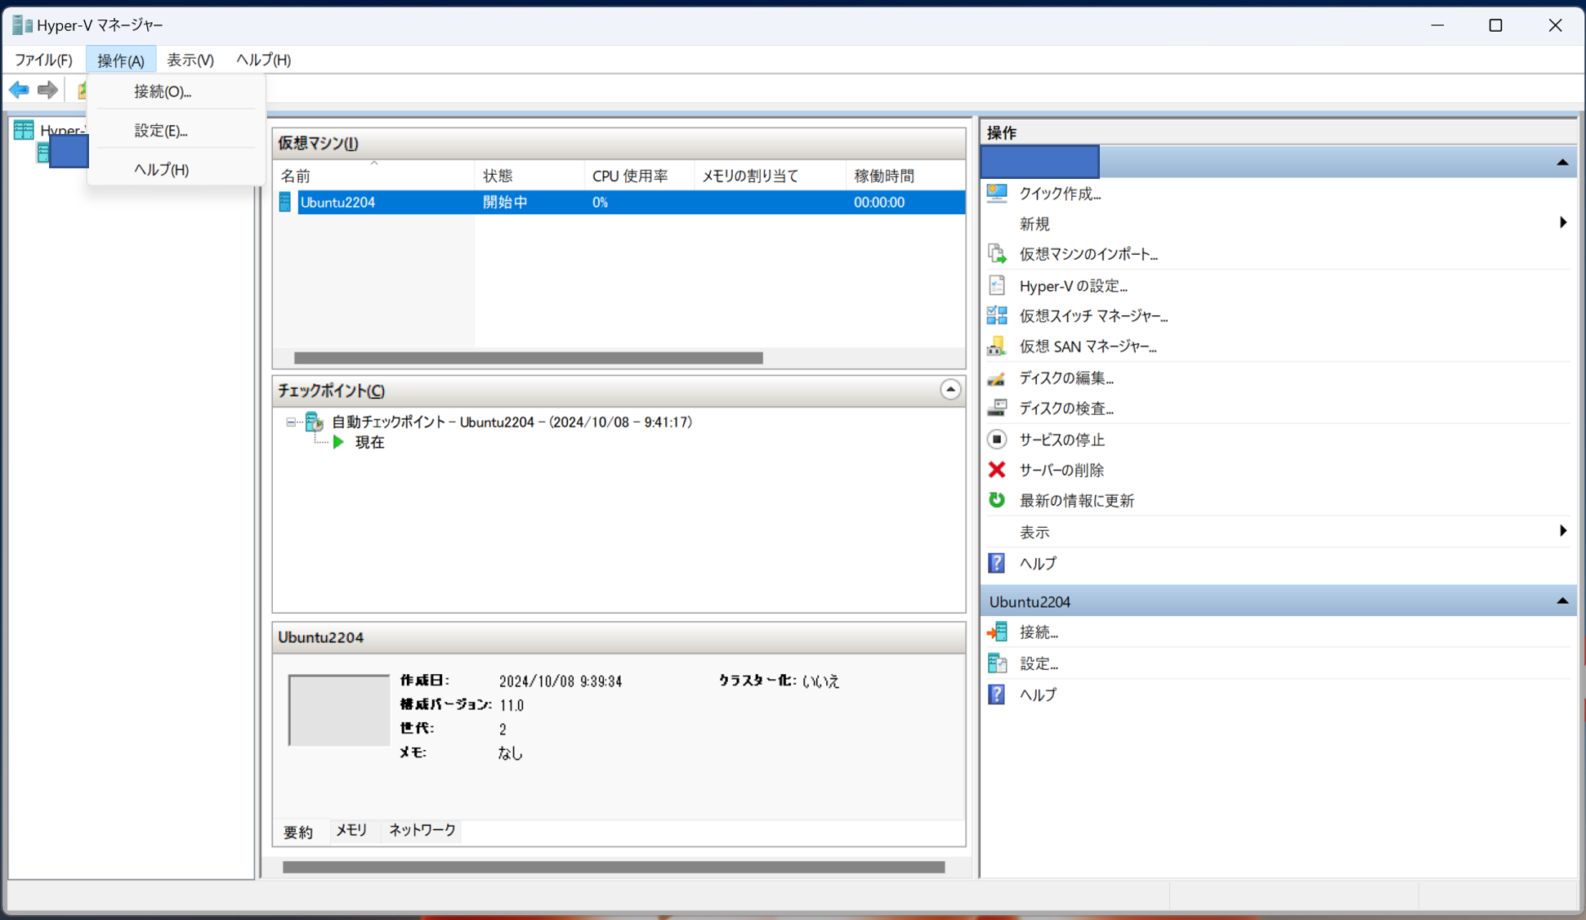Click the automatic checkpoint icon
This screenshot has height=920, width=1586.
pos(315,422)
